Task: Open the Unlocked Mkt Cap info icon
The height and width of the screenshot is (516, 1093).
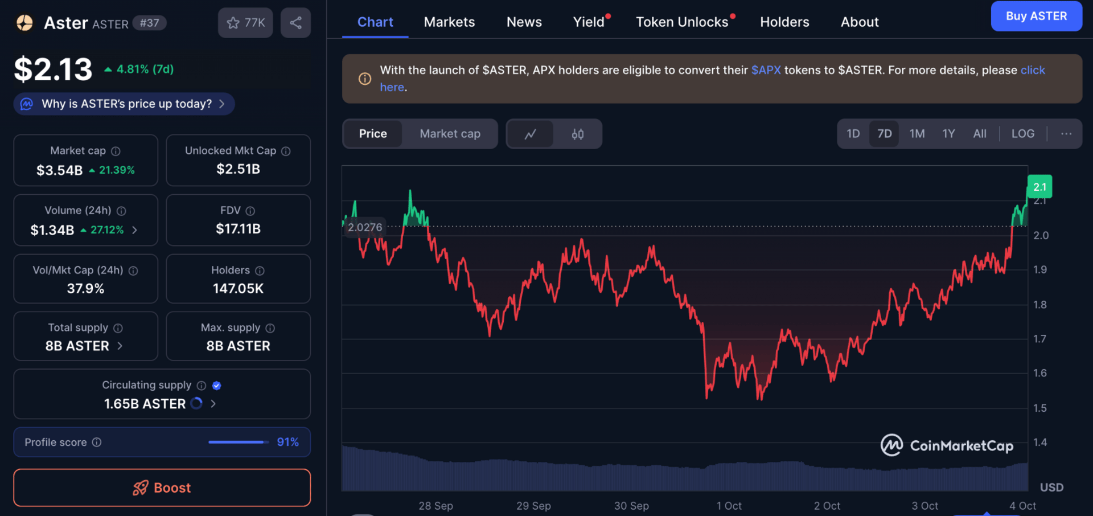Action: [x=286, y=151]
